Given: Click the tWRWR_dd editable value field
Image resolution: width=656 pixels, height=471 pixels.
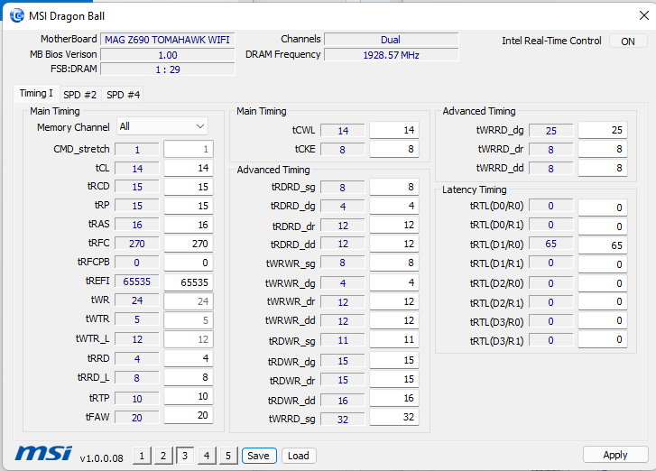Looking at the screenshot, I should point(394,321).
